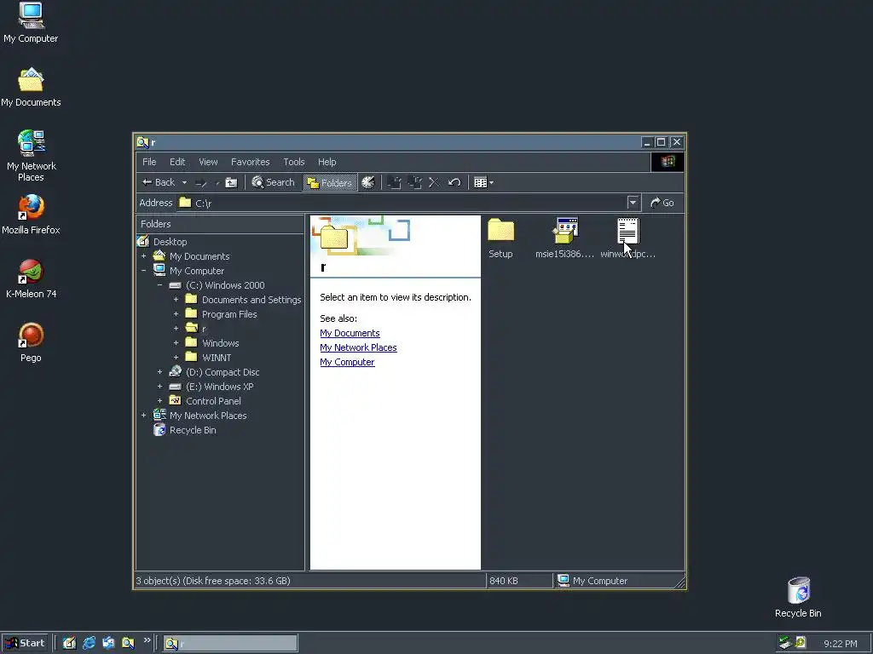
Task: Select the winwordpc text file
Action: (x=628, y=238)
